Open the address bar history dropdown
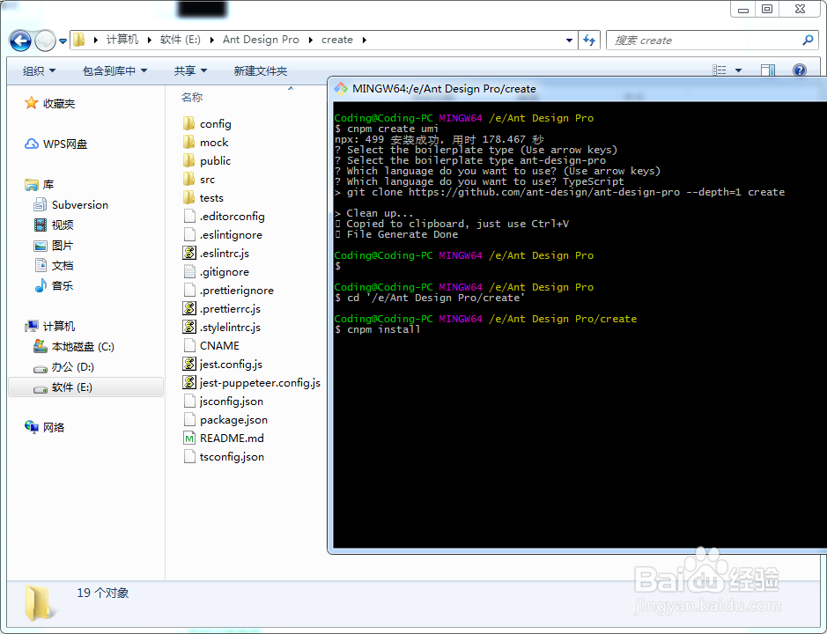Screen dimensions: 827x634 point(569,41)
